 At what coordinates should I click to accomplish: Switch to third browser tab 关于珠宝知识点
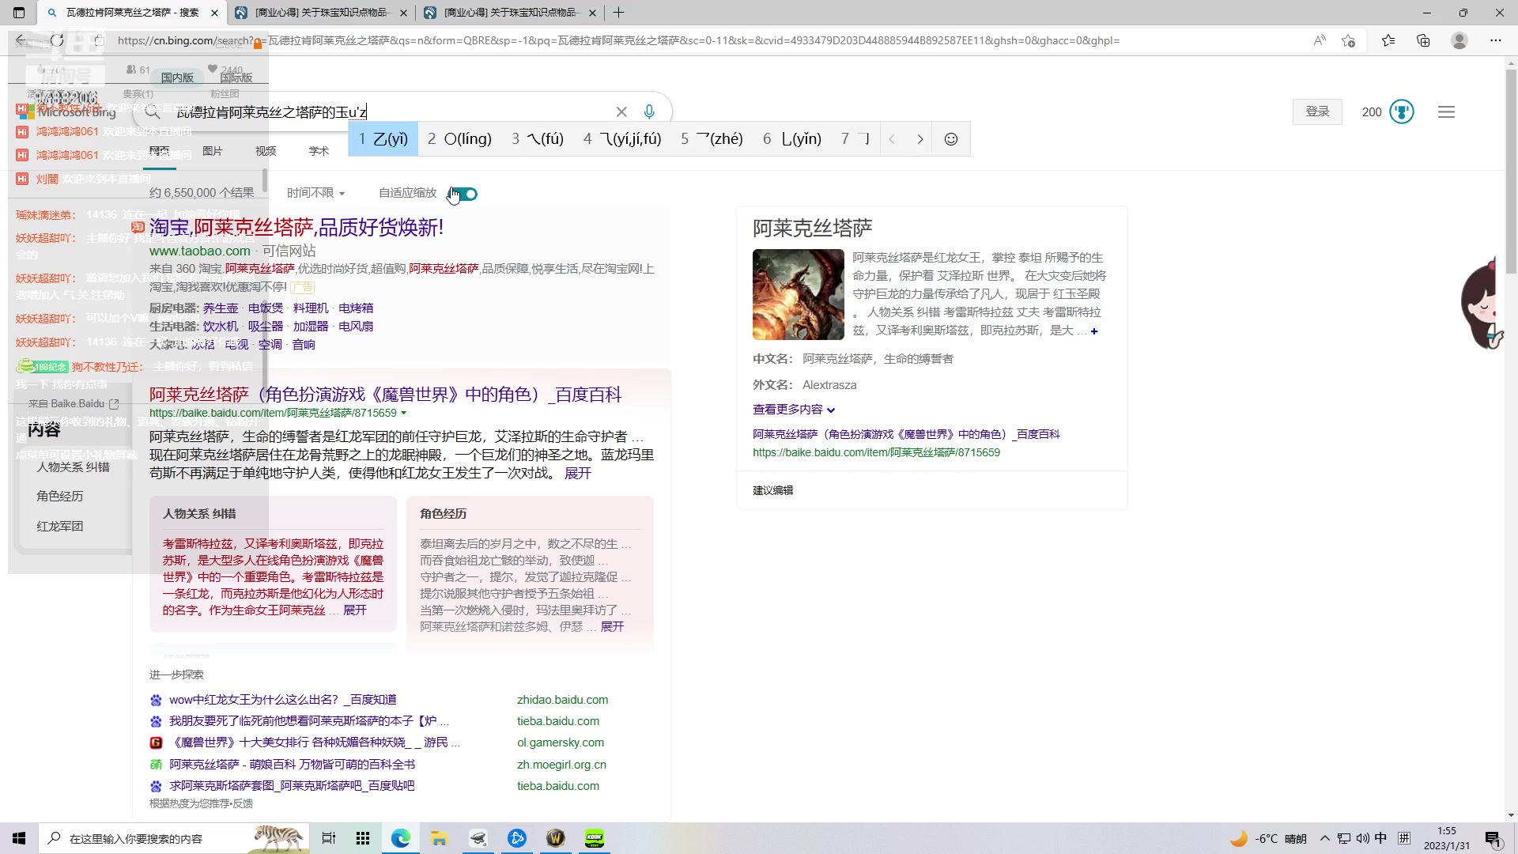tap(510, 13)
